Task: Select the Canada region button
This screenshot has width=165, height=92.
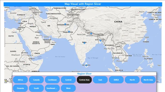Action: pos(36,80)
